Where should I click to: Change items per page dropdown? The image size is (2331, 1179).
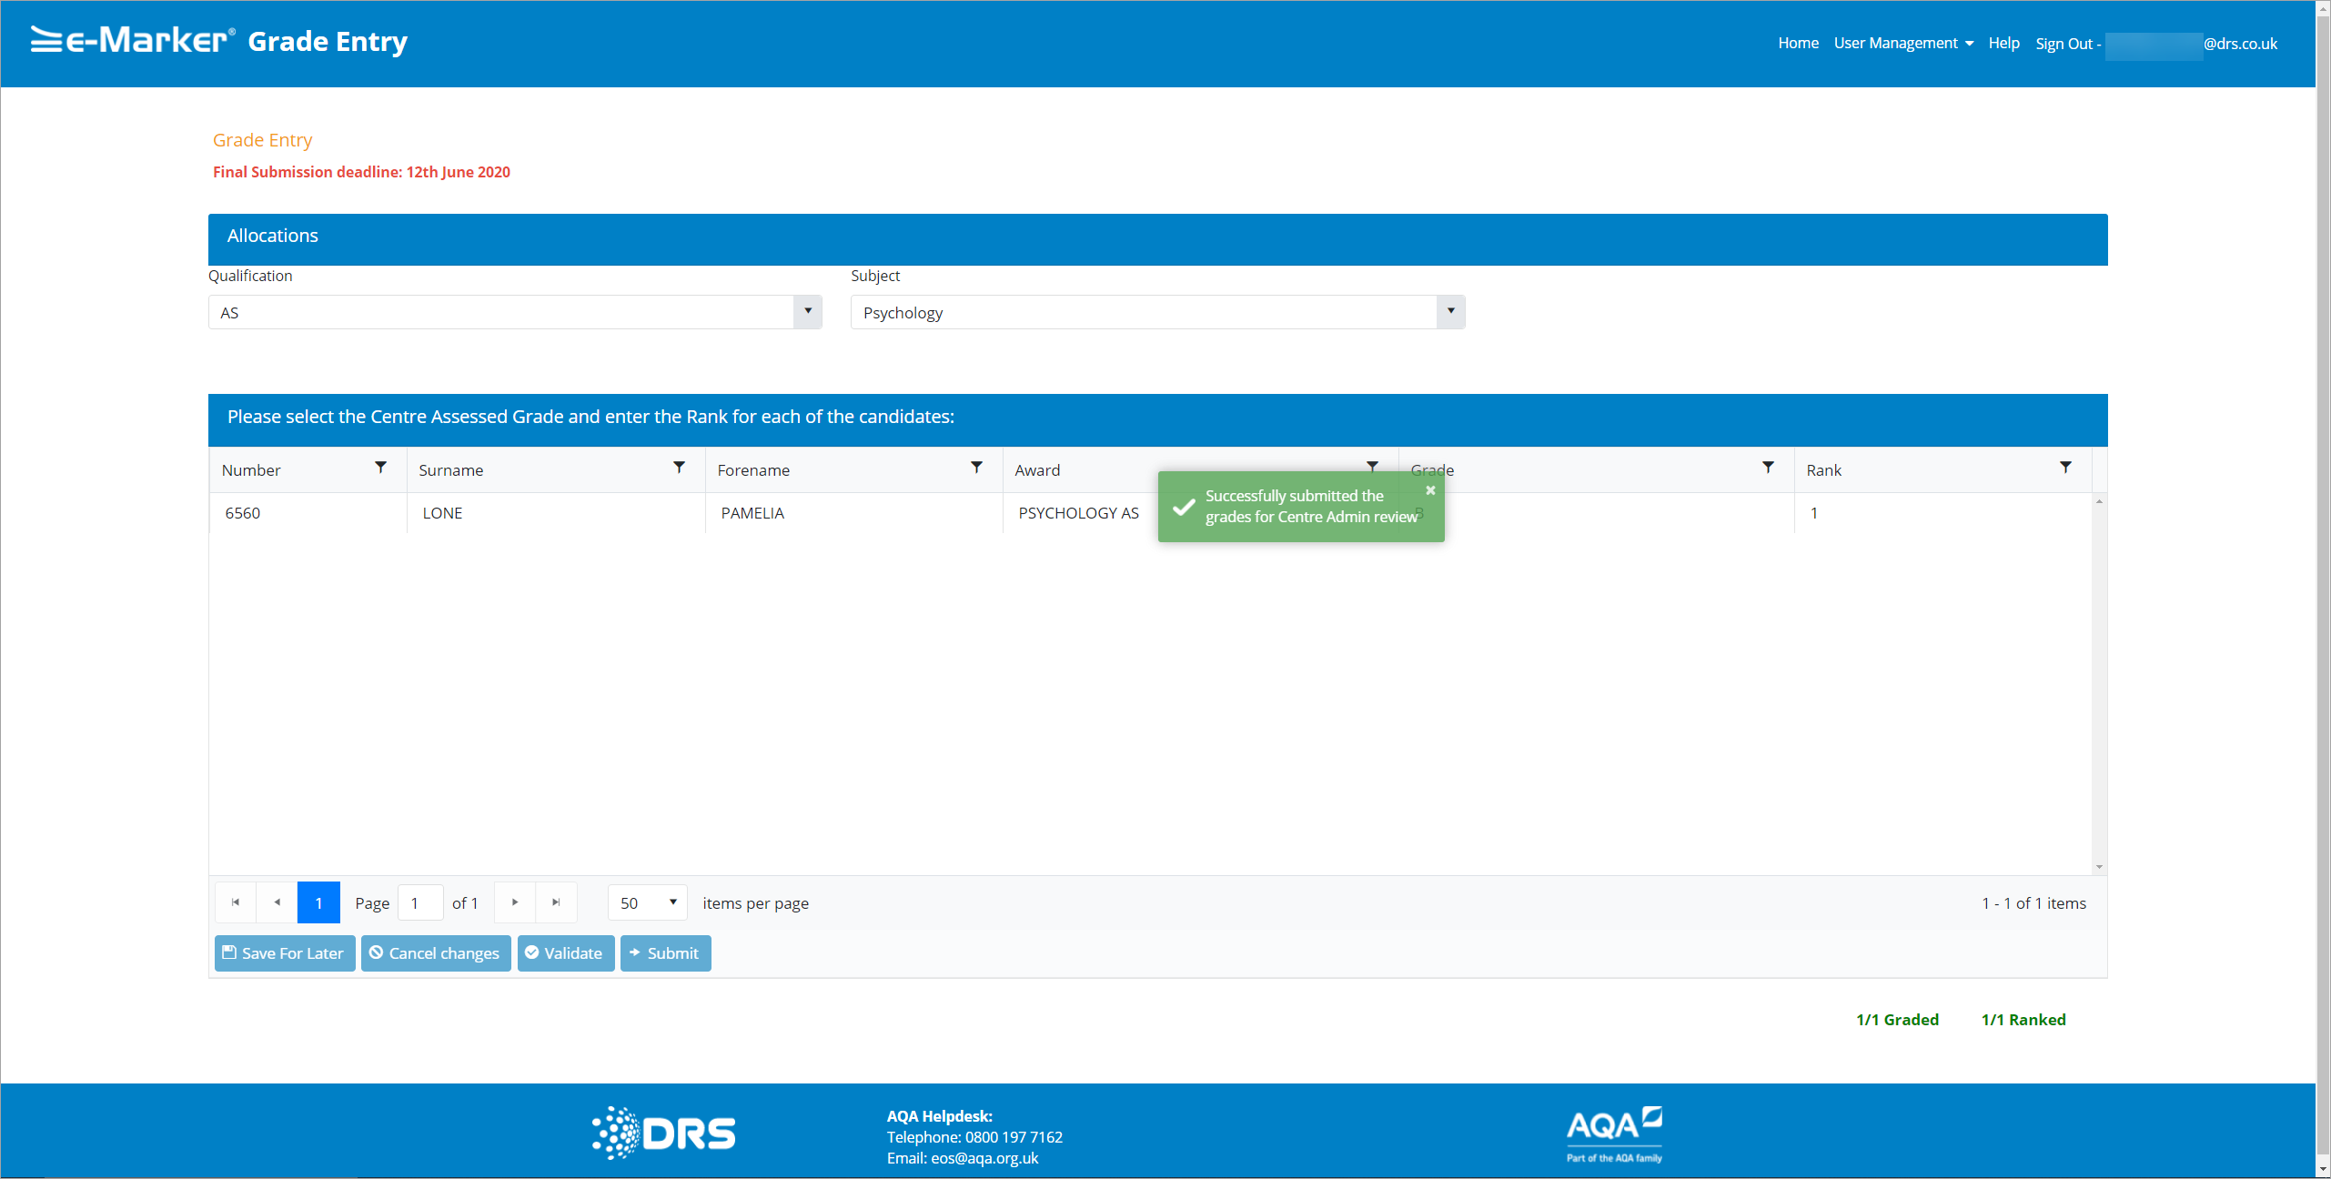click(x=648, y=902)
